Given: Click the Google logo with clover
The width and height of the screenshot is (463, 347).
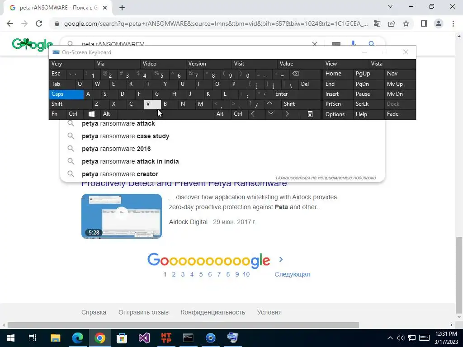Looking at the screenshot, I should point(32,45).
